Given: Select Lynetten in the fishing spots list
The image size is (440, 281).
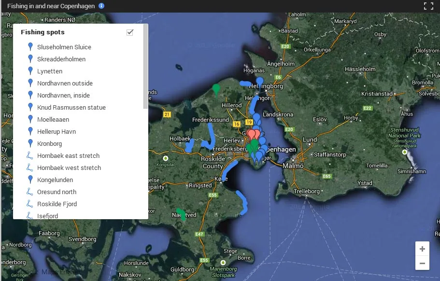Looking at the screenshot, I should click(50, 71).
